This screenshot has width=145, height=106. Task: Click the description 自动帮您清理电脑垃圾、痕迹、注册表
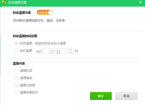coord(39,21)
